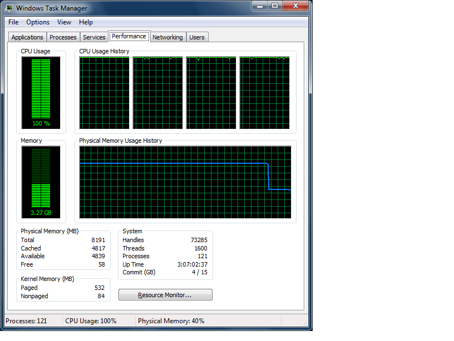Click the Task Manager title bar icon
The image size is (454, 341).
pyautogui.click(x=9, y=8)
